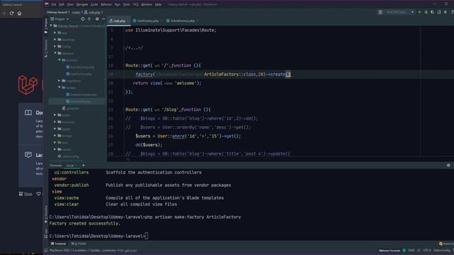This screenshot has height=255, width=454.
Task: Open the Refactor menu
Action: (x=106, y=4)
